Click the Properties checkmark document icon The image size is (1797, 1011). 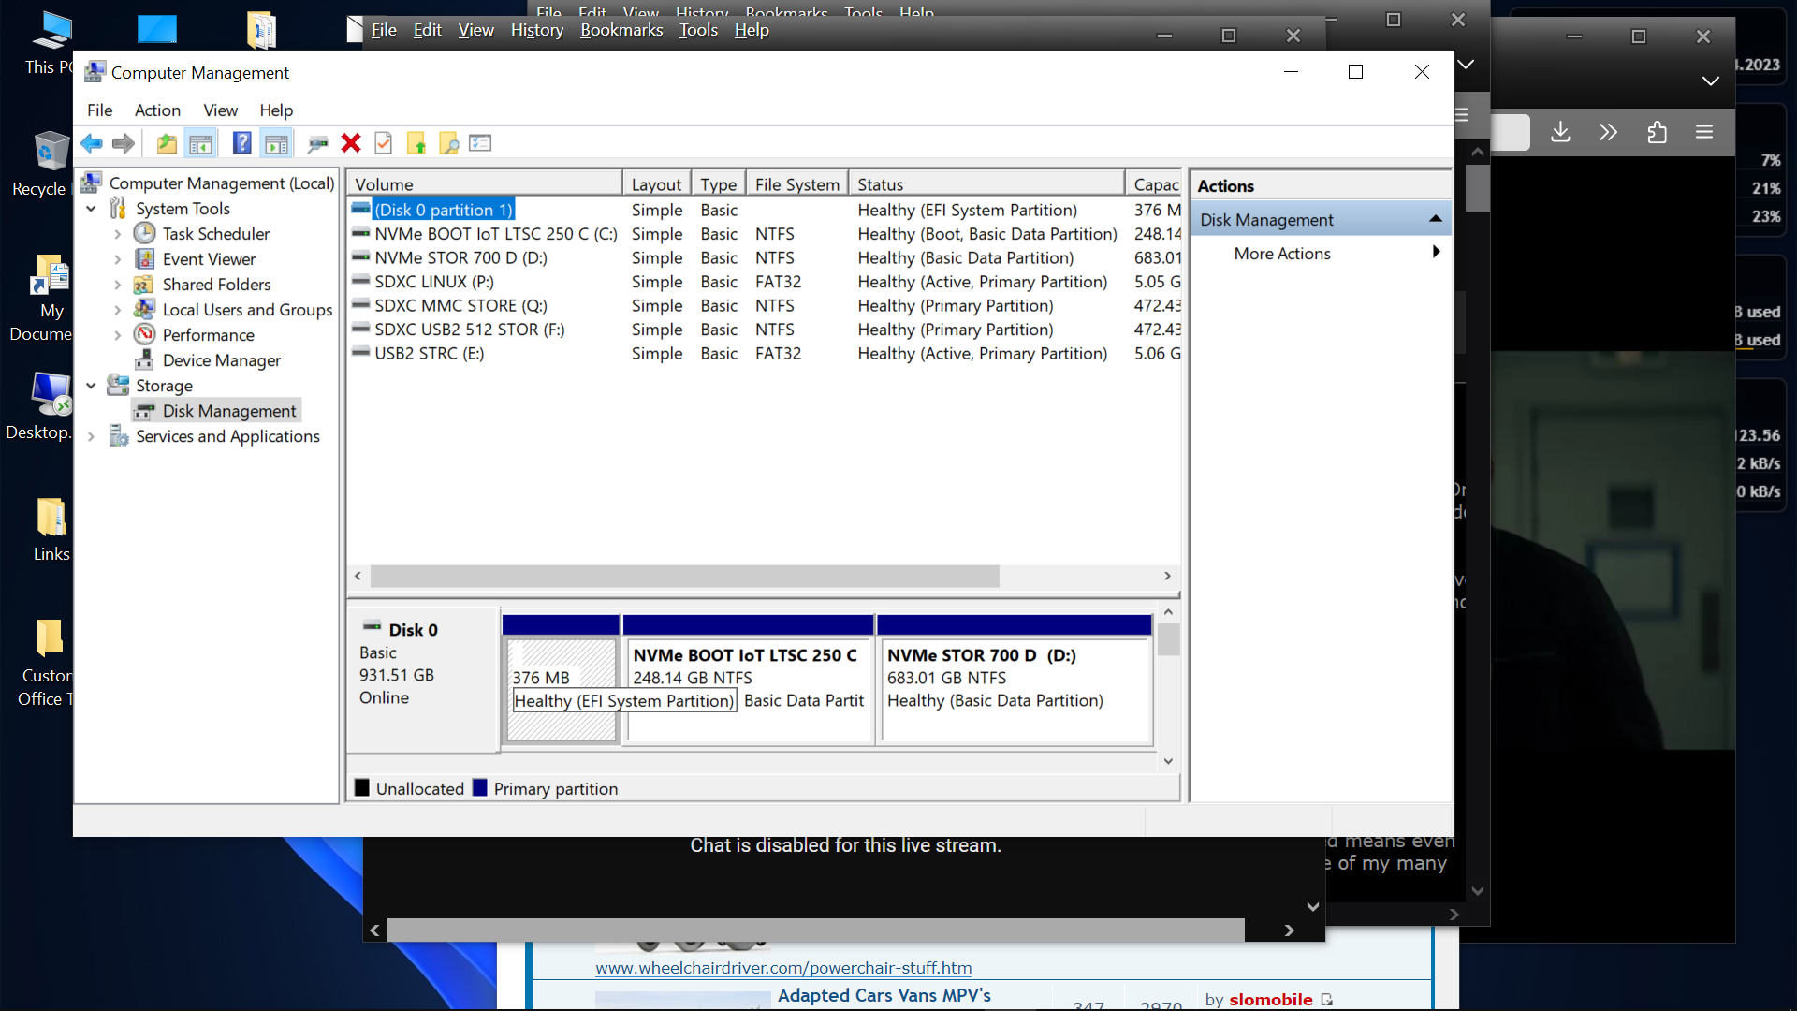point(383,143)
